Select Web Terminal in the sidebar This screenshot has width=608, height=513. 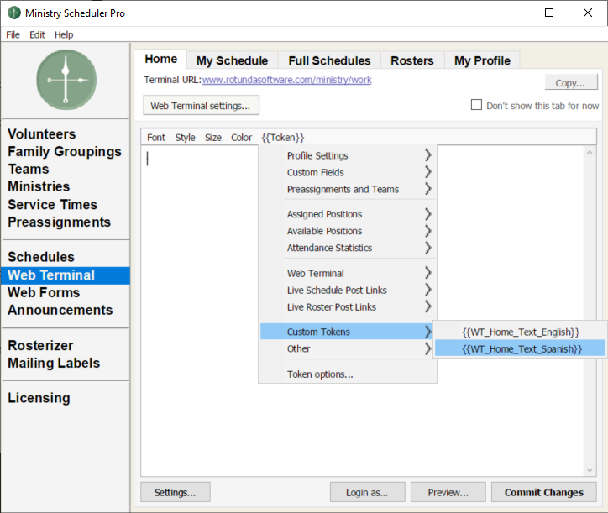tap(66, 275)
